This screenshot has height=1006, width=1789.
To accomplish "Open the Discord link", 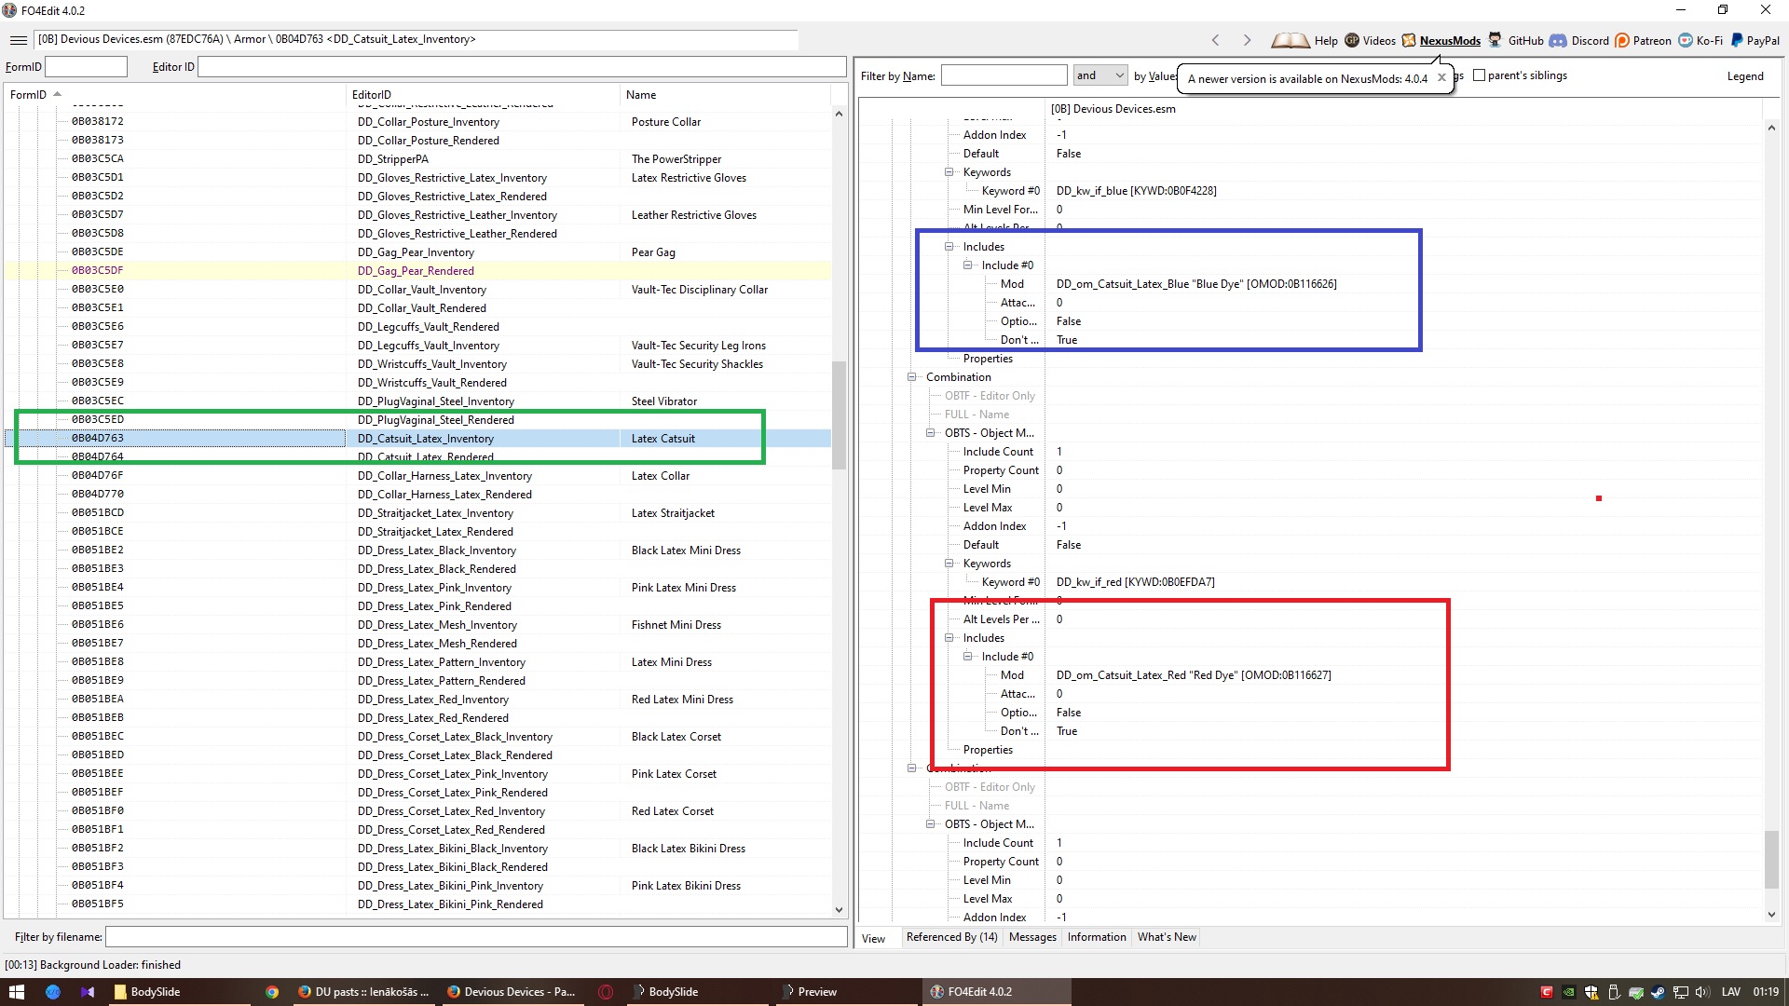I will pos(1579,40).
